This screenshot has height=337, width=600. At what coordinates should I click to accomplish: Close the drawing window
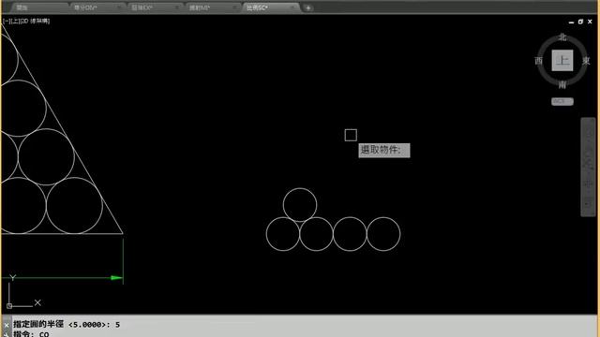590,22
